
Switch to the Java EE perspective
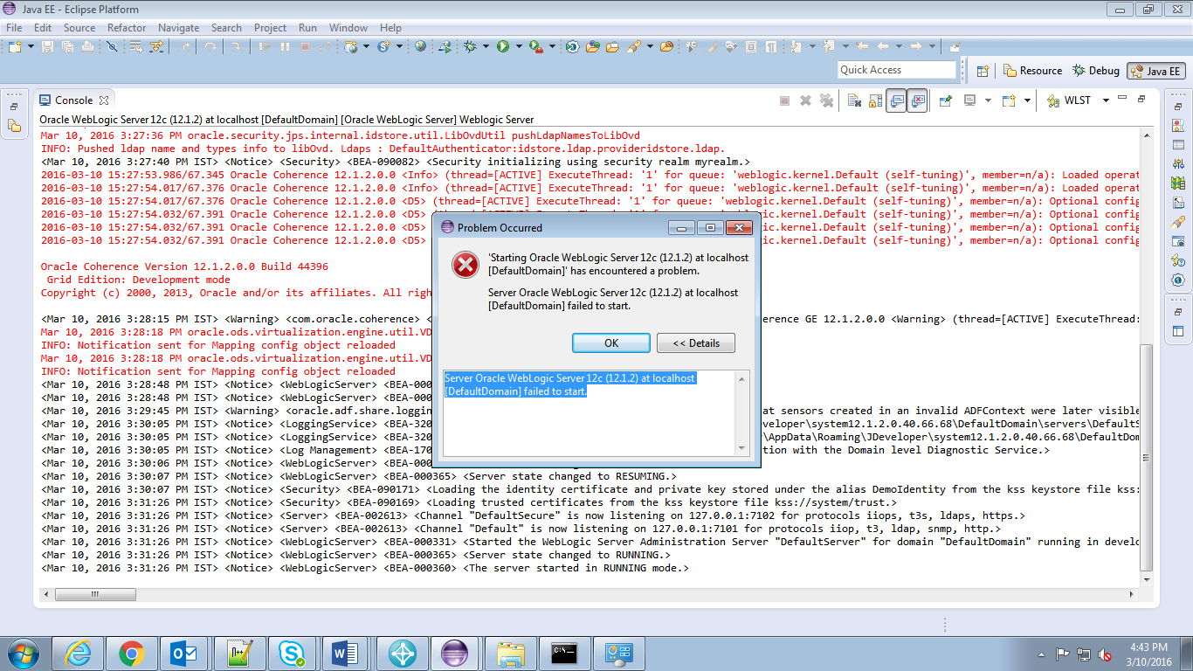pyautogui.click(x=1155, y=71)
